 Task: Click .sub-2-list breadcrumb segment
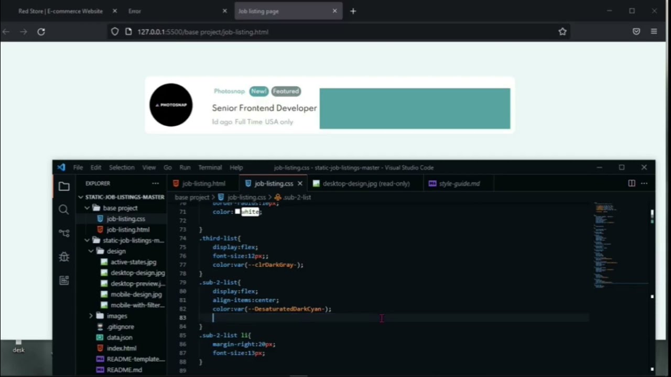[297, 197]
